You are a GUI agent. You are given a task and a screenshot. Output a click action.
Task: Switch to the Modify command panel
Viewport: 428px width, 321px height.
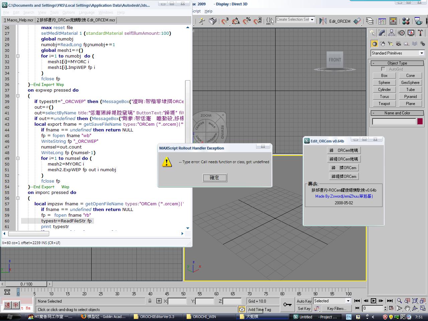coord(382,33)
